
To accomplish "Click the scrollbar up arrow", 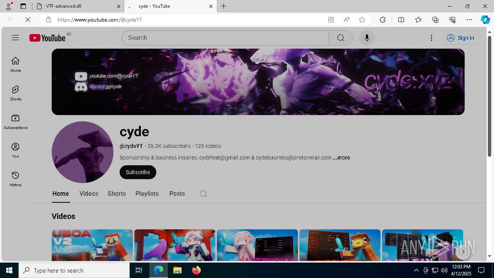I will coord(489,32).
